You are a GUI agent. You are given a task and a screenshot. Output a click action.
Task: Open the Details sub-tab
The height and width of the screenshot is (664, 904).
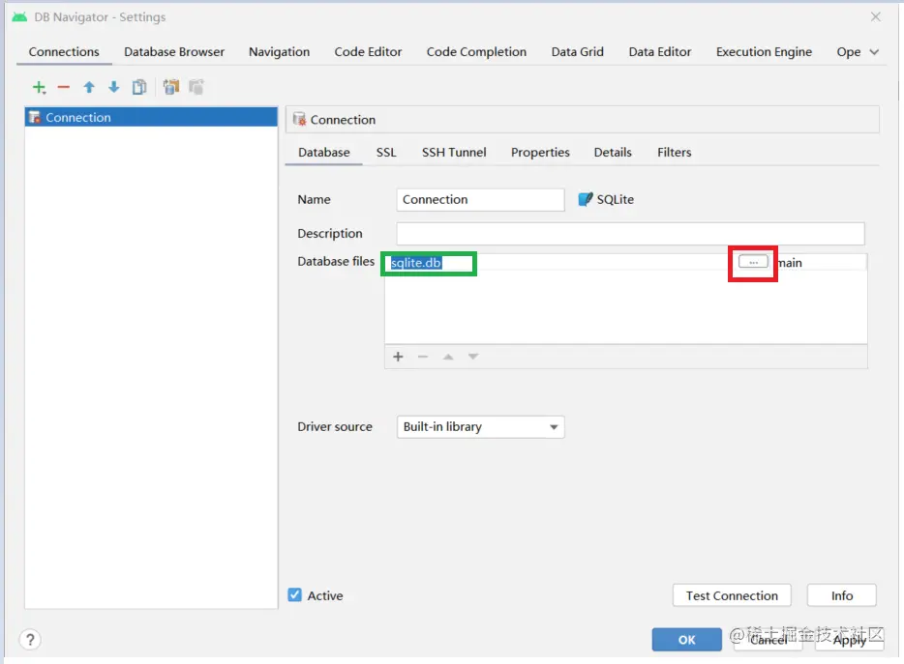click(x=613, y=152)
